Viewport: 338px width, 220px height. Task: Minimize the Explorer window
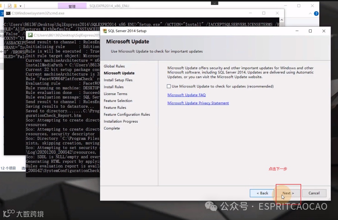click(285, 6)
